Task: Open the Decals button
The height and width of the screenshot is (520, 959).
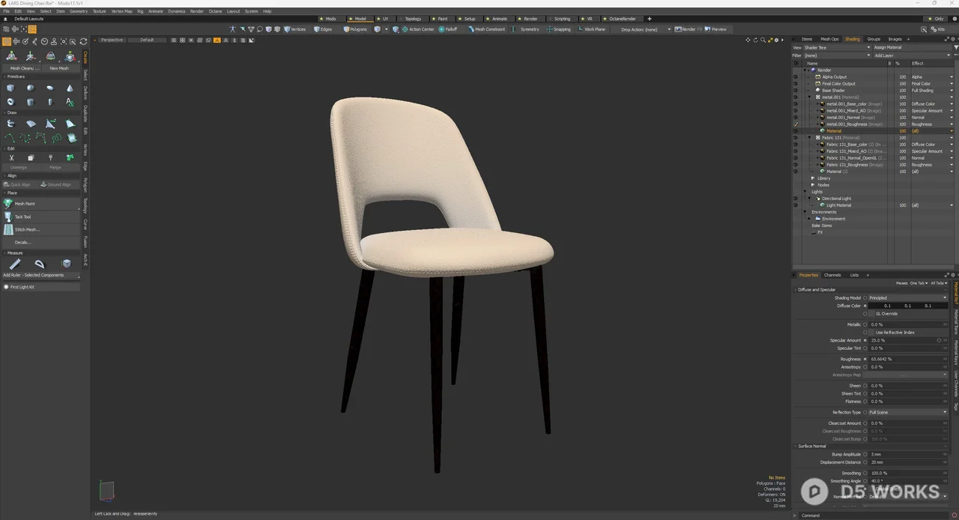Action: (41, 242)
